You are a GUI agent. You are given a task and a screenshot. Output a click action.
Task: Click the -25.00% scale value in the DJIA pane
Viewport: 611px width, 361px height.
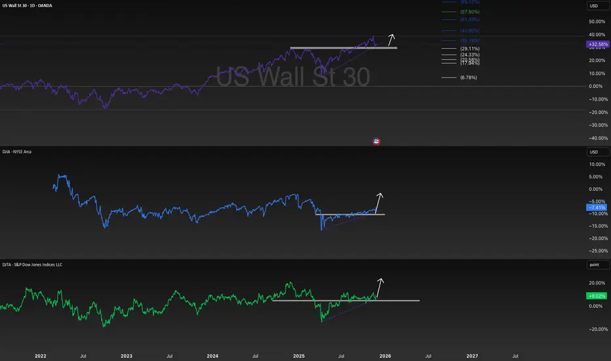click(x=597, y=251)
